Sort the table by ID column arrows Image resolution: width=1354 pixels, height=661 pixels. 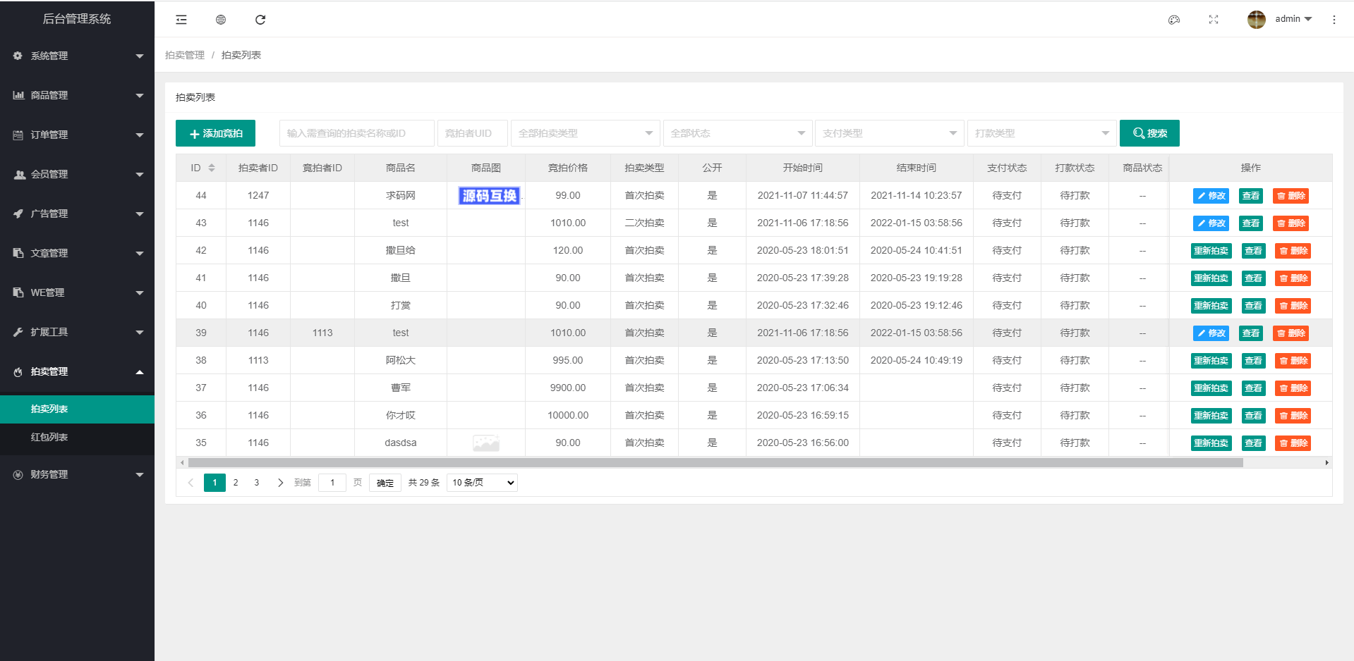click(212, 168)
